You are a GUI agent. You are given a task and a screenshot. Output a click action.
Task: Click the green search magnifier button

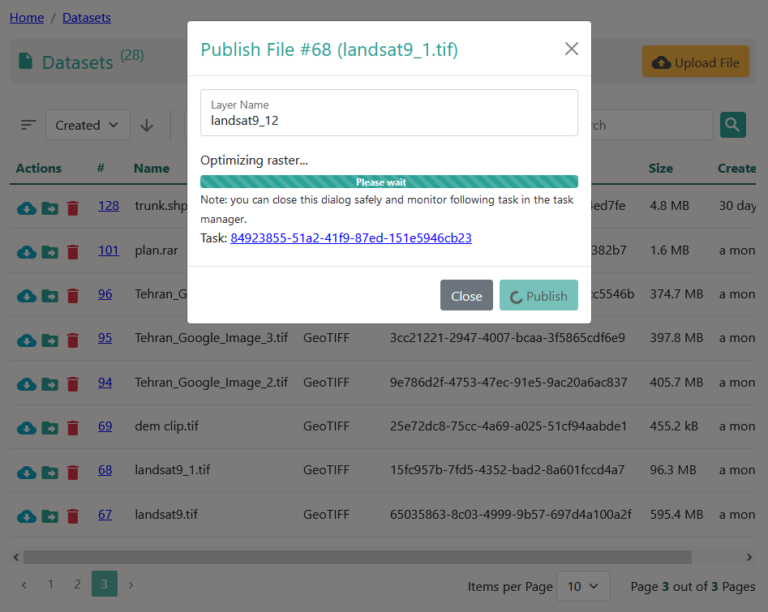coord(732,125)
